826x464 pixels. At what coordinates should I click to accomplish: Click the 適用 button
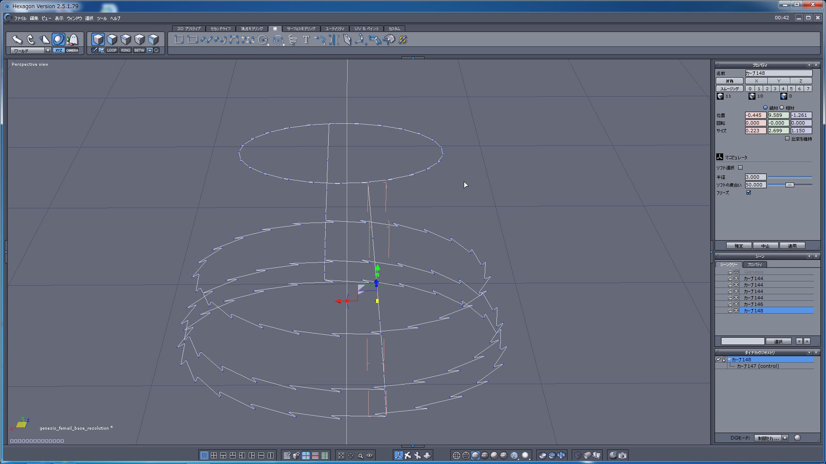(792, 246)
